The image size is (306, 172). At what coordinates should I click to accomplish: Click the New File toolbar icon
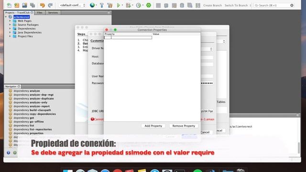coord(9,5)
